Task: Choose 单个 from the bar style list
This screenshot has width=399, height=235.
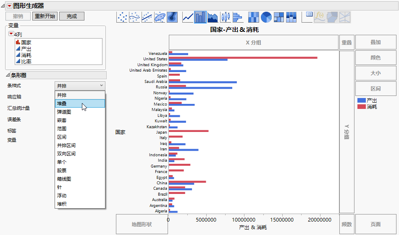Action: point(80,162)
